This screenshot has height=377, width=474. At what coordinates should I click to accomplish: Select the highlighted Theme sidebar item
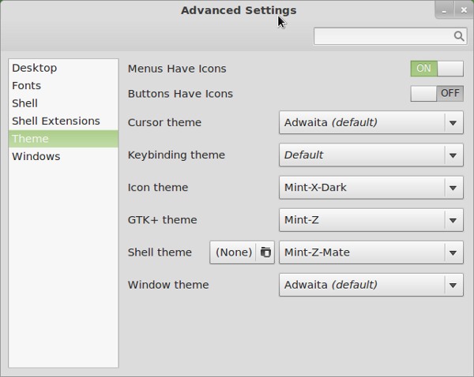[x=31, y=139]
